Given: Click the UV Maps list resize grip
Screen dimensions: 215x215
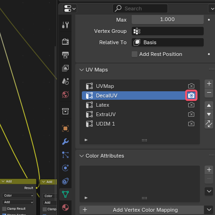Looking at the screenshot, I should 144,140.
